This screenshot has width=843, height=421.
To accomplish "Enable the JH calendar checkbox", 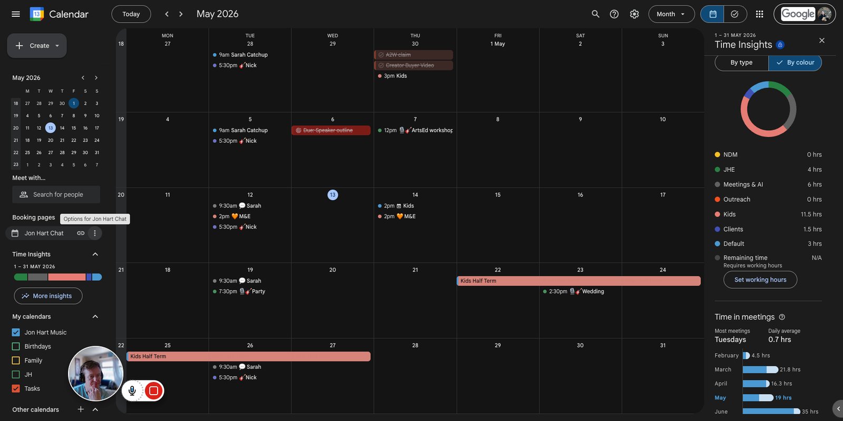I will coord(16,375).
